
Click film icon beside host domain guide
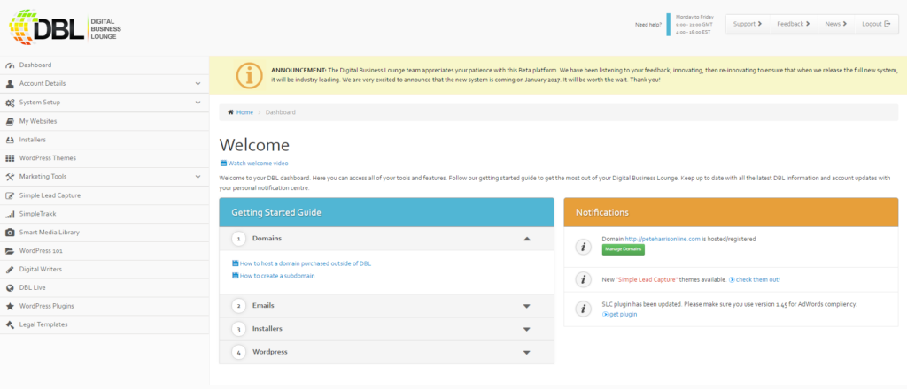coord(236,263)
